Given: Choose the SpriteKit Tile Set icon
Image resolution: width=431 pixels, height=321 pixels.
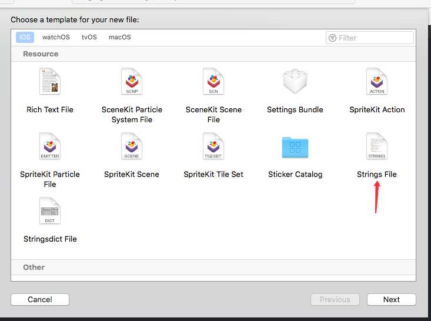Looking at the screenshot, I should click(x=213, y=146).
